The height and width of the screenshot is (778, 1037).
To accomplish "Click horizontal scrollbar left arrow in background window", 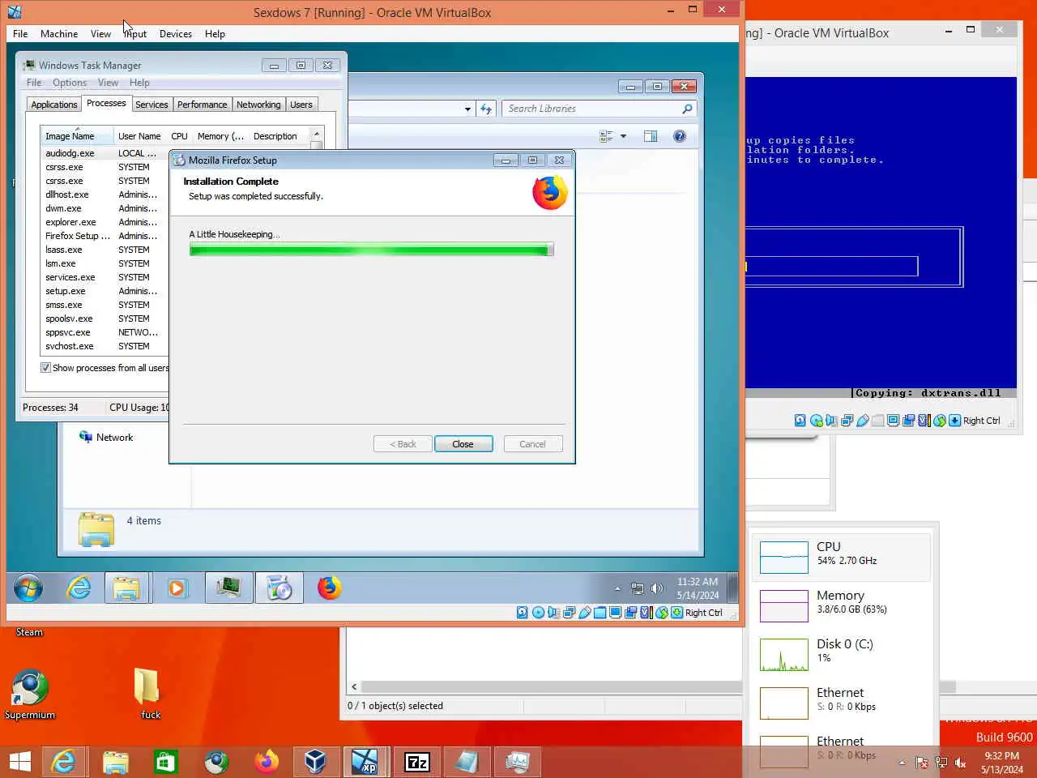I will (x=354, y=686).
